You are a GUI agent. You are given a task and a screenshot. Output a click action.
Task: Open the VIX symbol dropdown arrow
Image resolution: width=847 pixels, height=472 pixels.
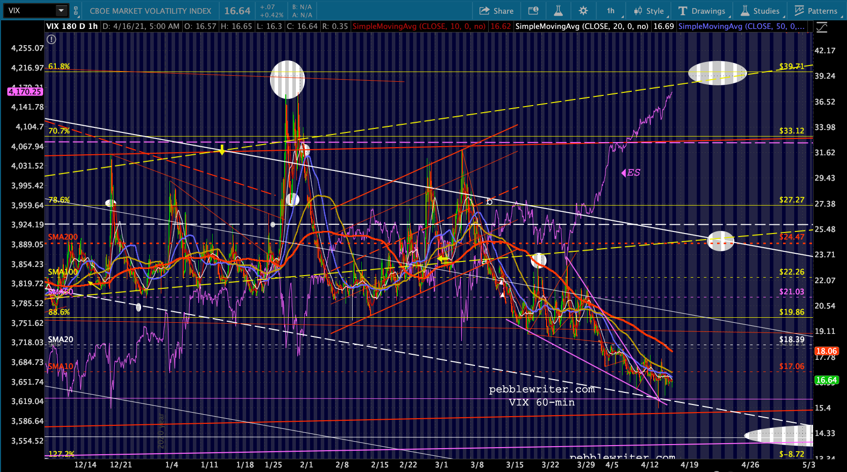coord(61,11)
